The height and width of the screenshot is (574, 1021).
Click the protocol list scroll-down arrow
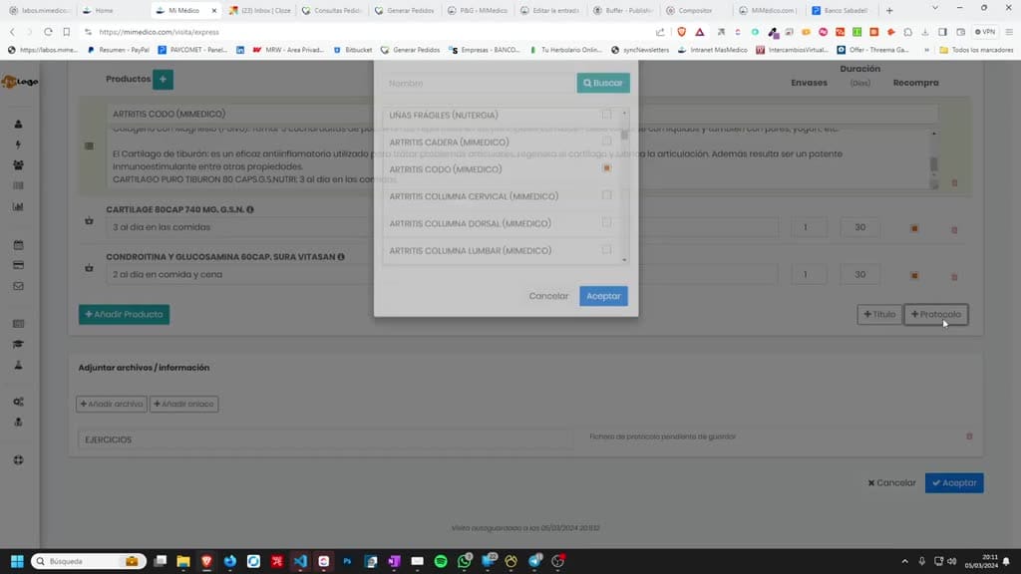click(624, 260)
